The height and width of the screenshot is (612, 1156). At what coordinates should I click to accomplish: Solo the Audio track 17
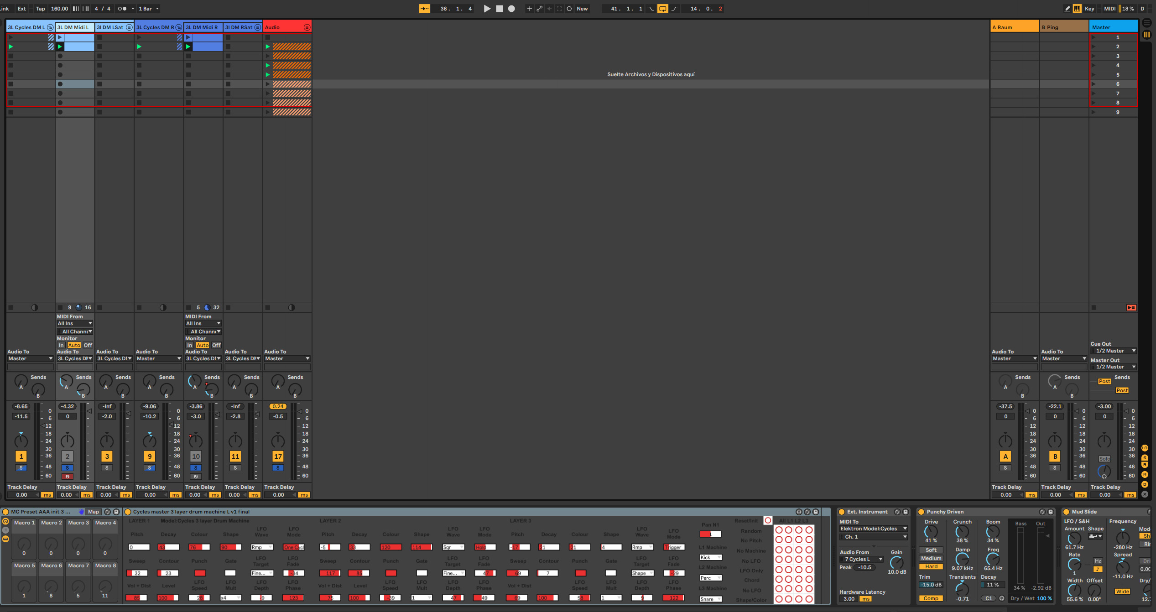point(278,467)
